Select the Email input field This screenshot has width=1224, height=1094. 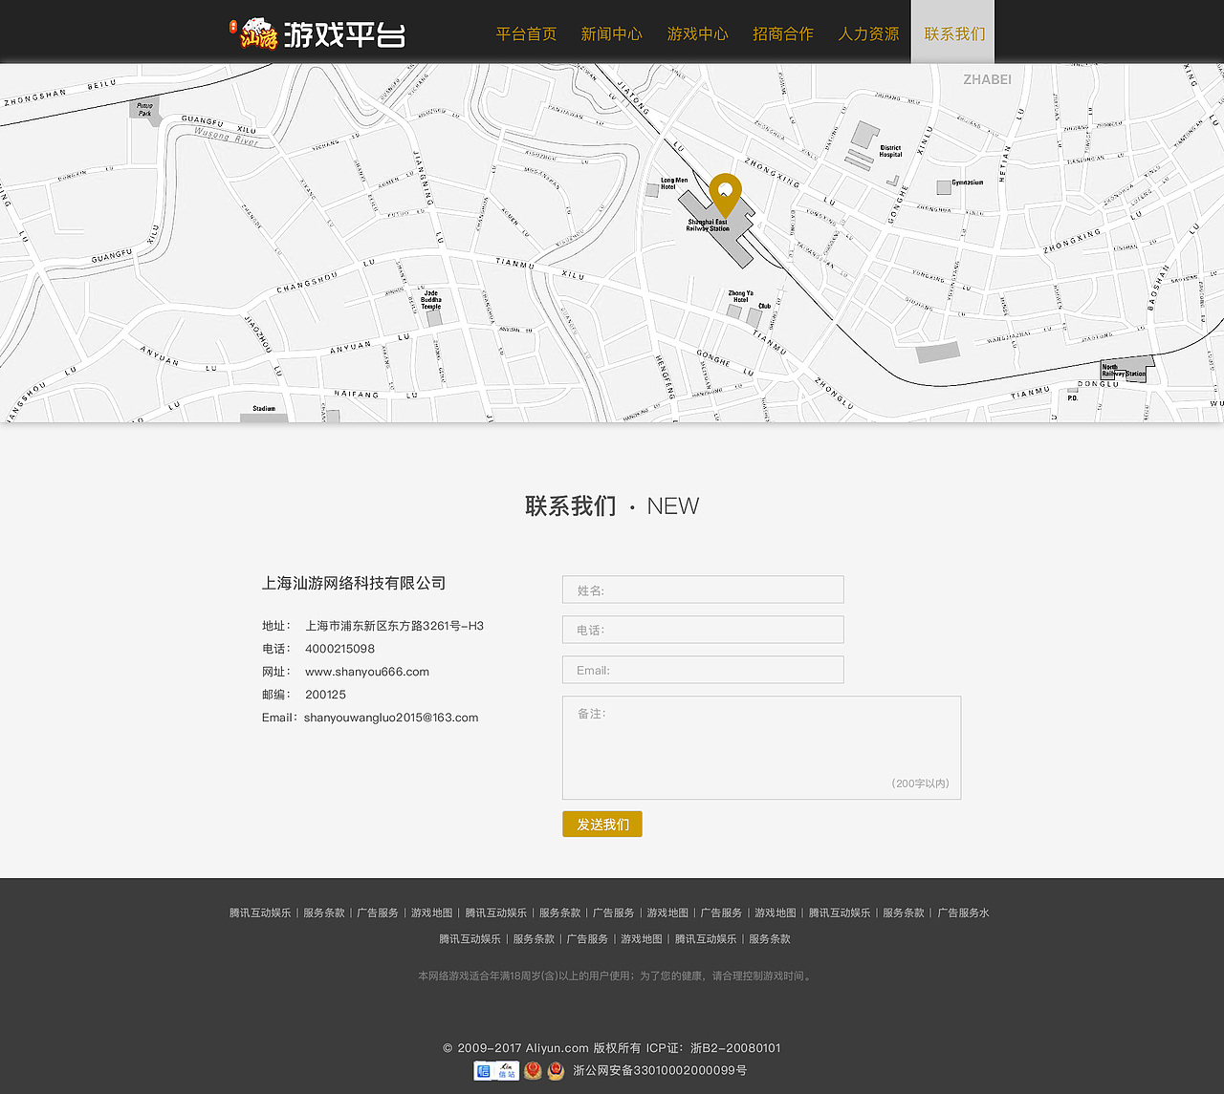pyautogui.click(x=703, y=670)
